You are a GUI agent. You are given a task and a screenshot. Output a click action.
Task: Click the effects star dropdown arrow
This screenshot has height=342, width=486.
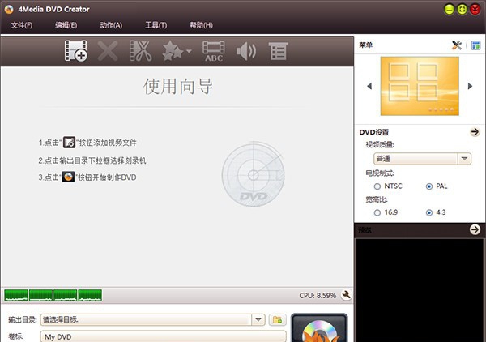(189, 51)
